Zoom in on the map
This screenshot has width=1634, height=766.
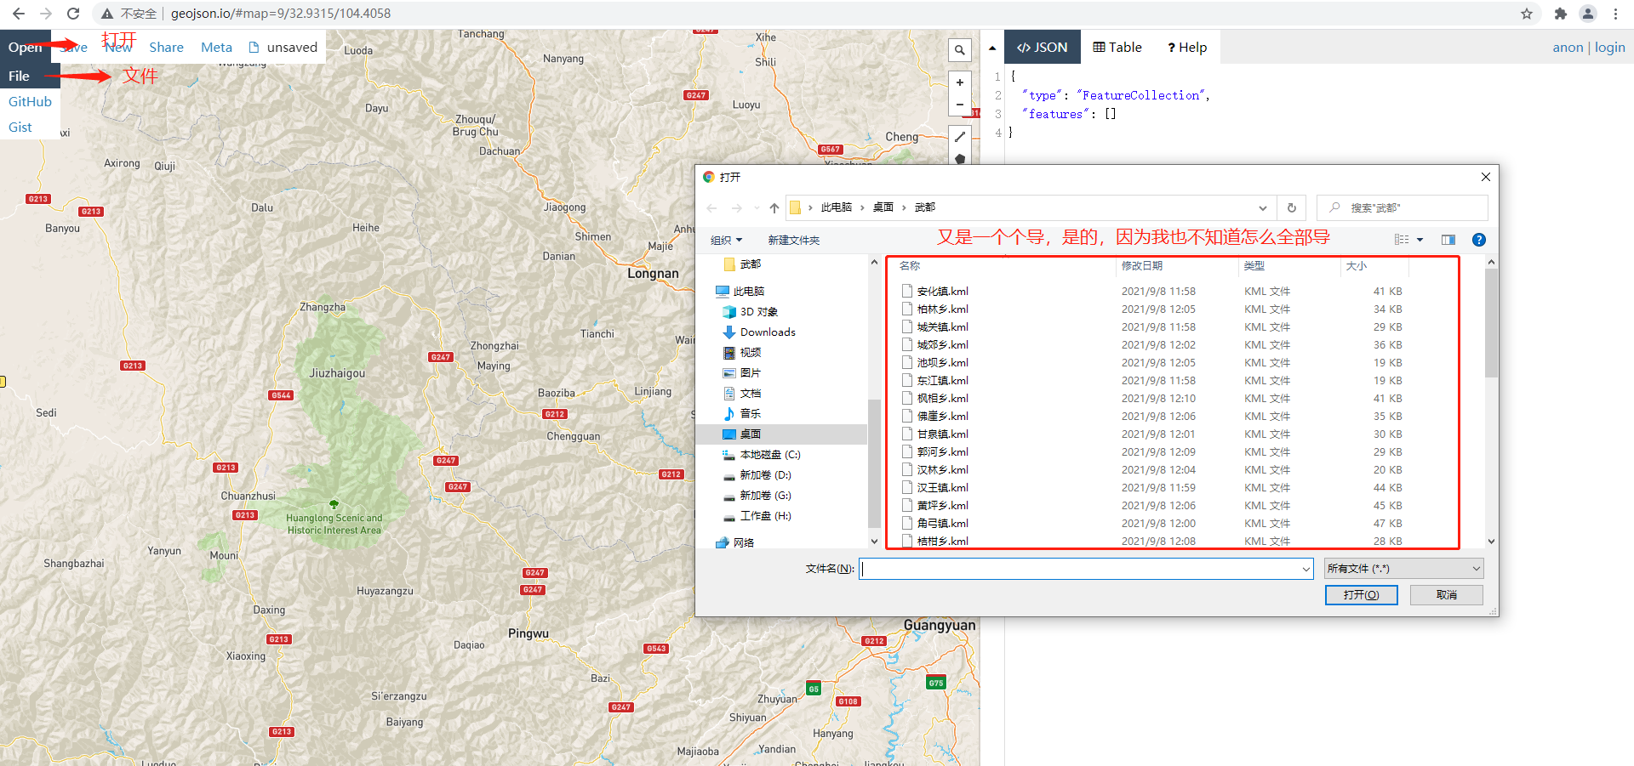(960, 82)
